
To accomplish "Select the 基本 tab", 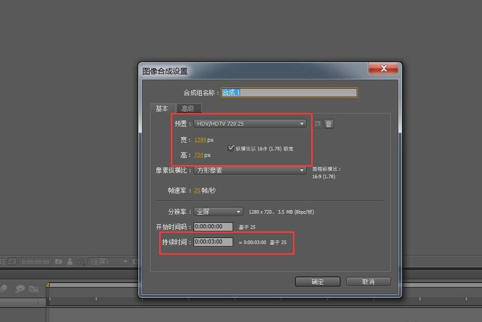I will click(163, 108).
